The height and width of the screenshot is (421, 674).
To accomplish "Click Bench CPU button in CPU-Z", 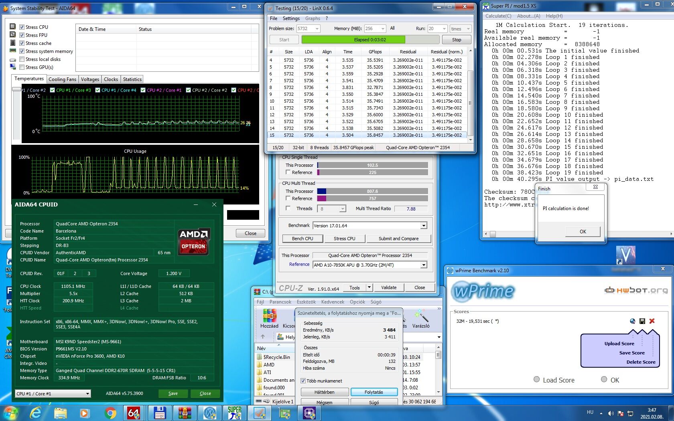I will coord(302,239).
